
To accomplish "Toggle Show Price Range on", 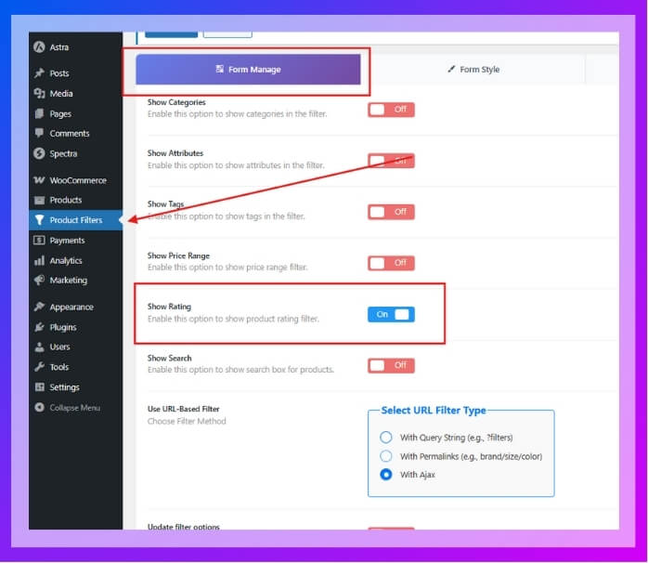I will click(391, 263).
